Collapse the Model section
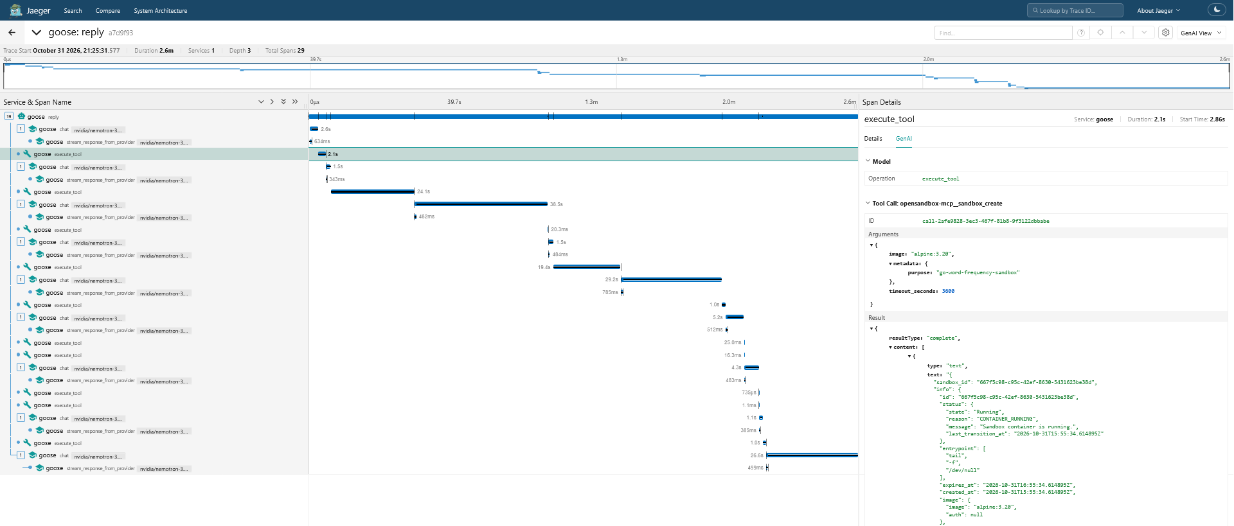 pos(868,161)
